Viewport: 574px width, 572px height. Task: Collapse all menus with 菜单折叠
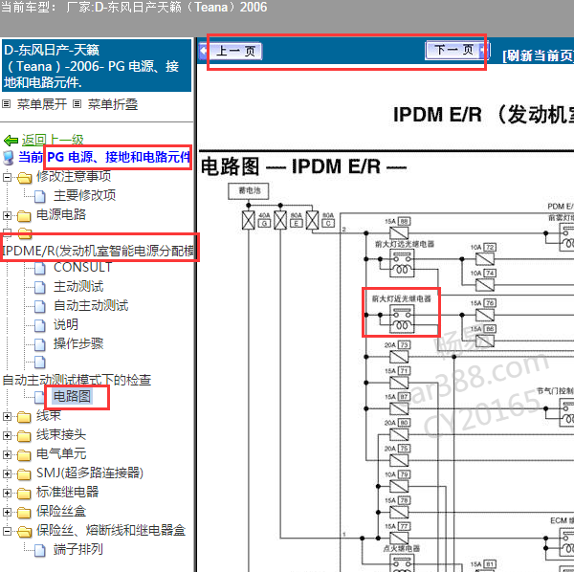(x=113, y=104)
